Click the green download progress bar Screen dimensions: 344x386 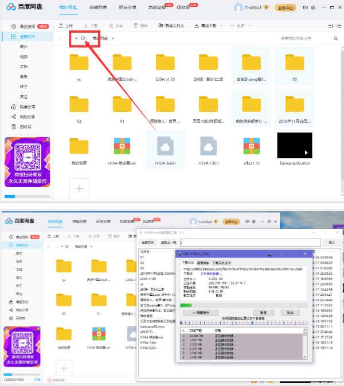244,305
